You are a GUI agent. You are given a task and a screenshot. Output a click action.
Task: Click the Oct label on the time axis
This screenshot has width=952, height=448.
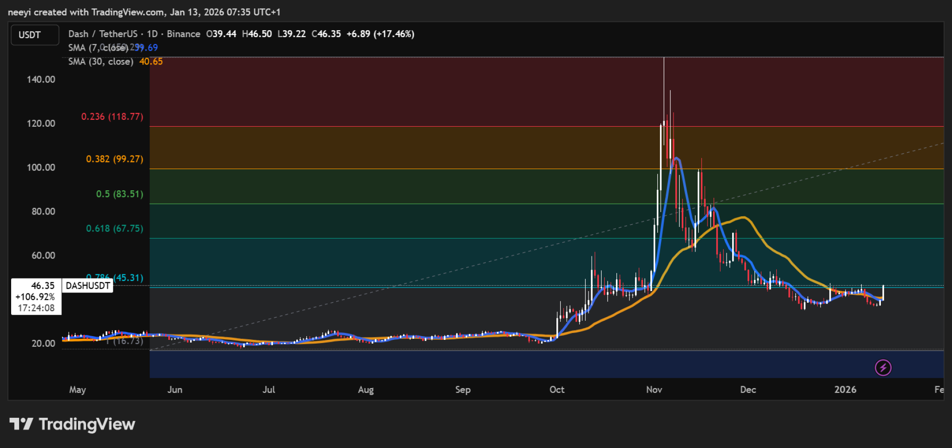[557, 390]
